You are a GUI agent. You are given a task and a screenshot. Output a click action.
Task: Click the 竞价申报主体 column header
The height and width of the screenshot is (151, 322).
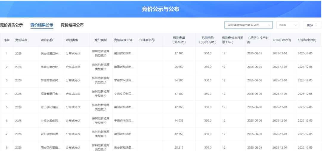click(124, 40)
